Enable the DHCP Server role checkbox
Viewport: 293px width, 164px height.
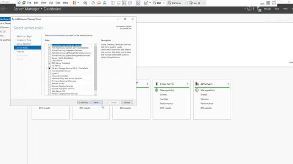[49, 61]
